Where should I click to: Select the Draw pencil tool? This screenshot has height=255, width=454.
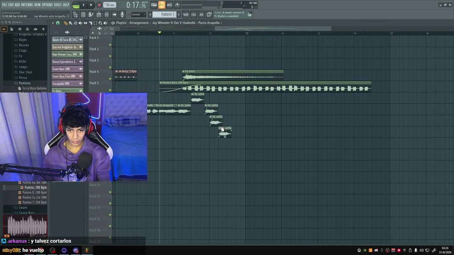click(x=66, y=23)
